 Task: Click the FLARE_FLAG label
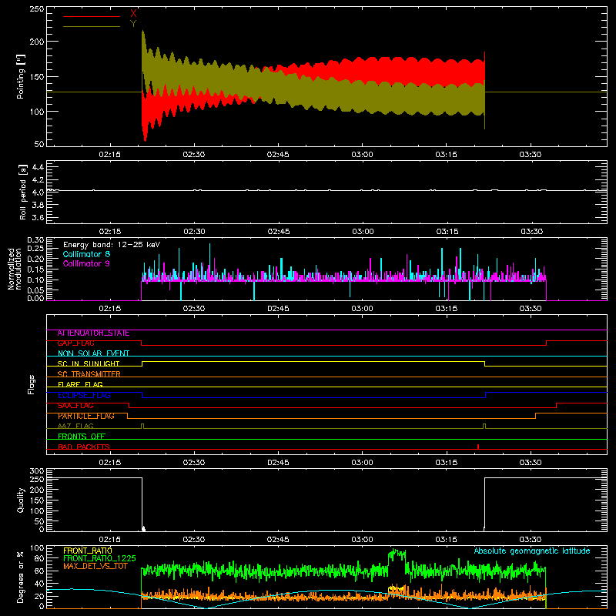click(80, 384)
